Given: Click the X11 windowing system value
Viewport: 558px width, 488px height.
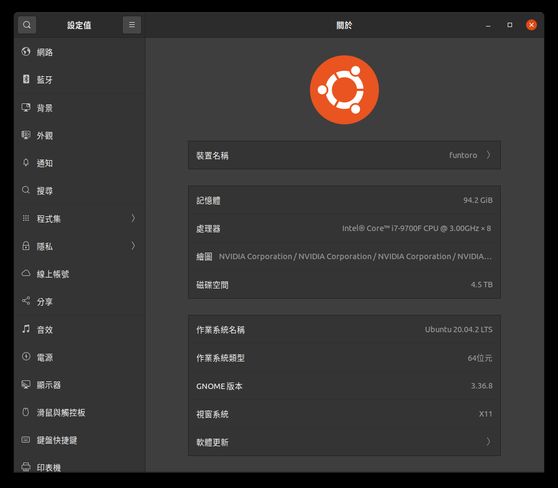Looking at the screenshot, I should pos(486,414).
